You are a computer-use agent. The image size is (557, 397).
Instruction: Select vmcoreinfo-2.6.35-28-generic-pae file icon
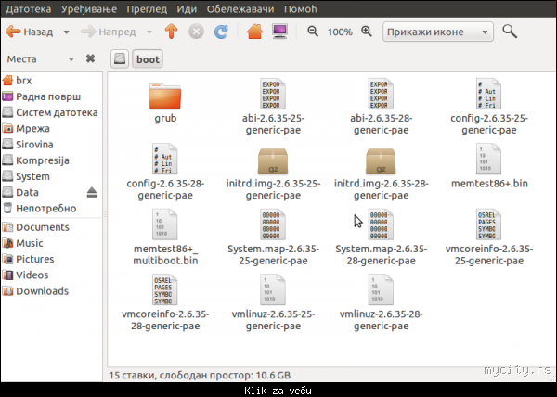point(165,289)
